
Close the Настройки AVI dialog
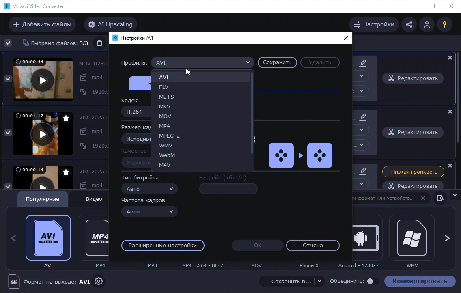coord(346,38)
